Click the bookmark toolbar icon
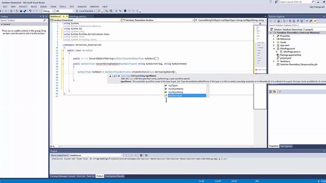This screenshot has height=183, width=326. click(x=125, y=11)
